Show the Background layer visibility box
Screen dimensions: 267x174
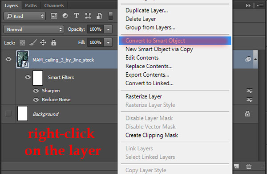click(8, 113)
